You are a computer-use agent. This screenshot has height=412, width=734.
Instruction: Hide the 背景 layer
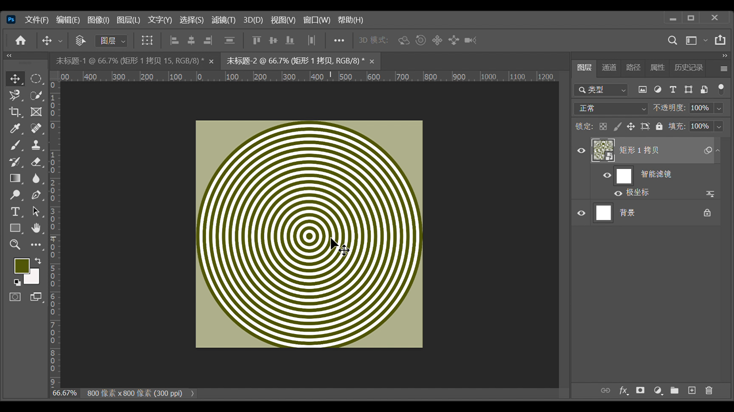click(x=581, y=213)
